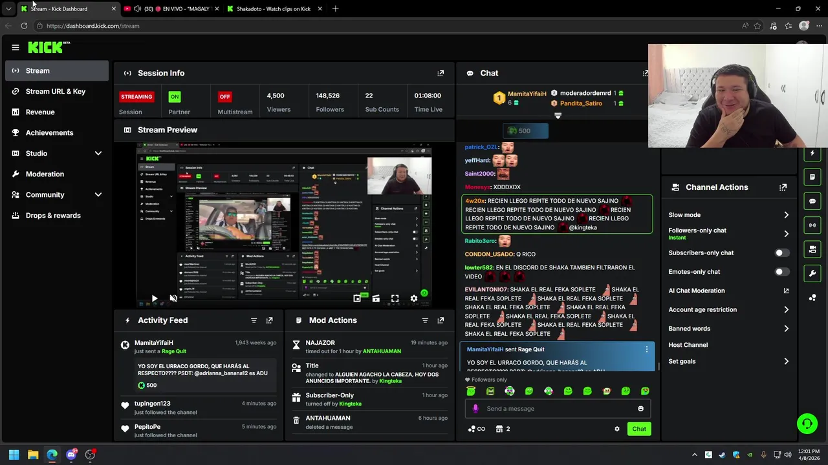Click the browser address bar
Screen dimensions: 828x465
point(388,26)
